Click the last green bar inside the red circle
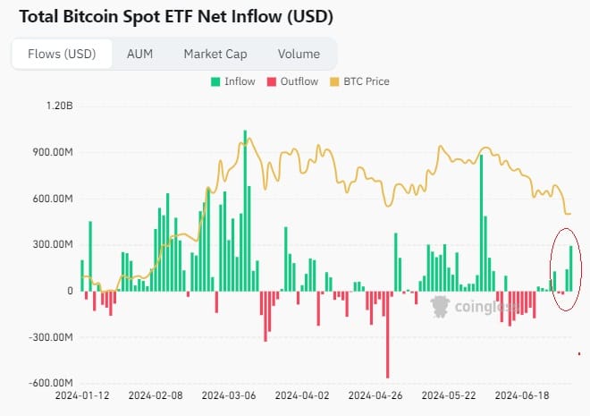The height and width of the screenshot is (416, 590). (x=571, y=268)
